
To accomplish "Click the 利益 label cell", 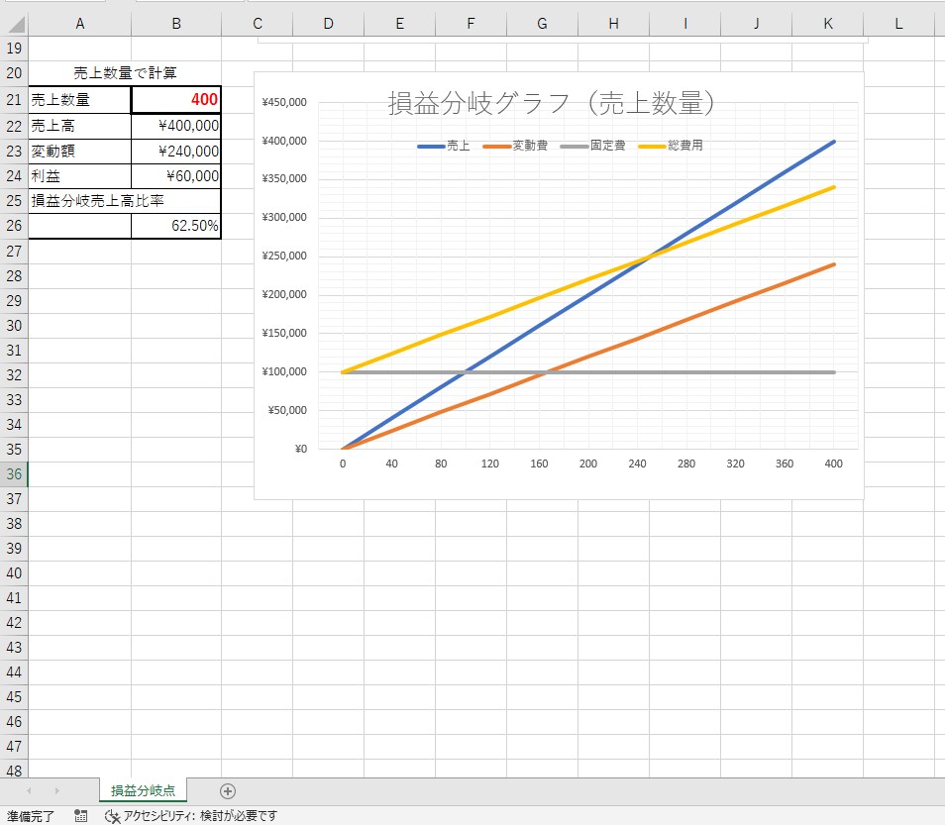I will [x=79, y=176].
